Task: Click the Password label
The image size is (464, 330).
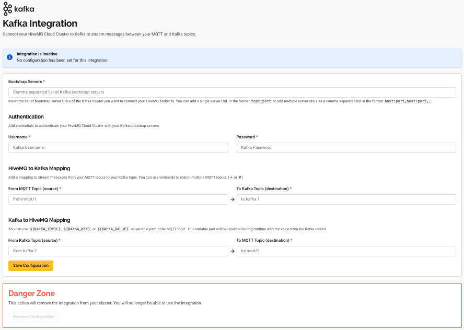Action: click(x=246, y=137)
